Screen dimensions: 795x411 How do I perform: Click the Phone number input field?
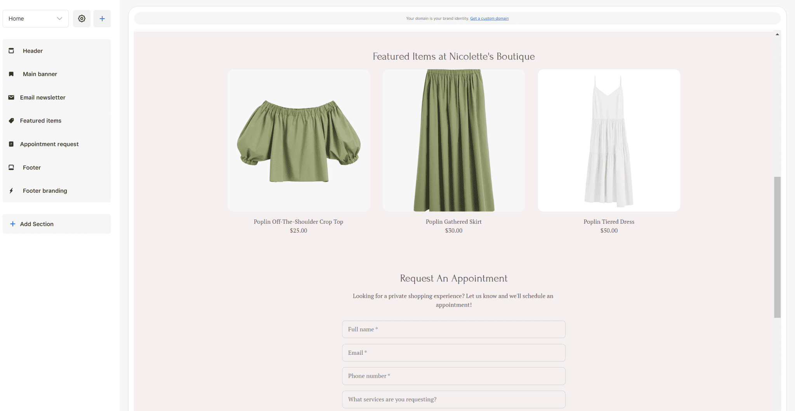coord(453,376)
